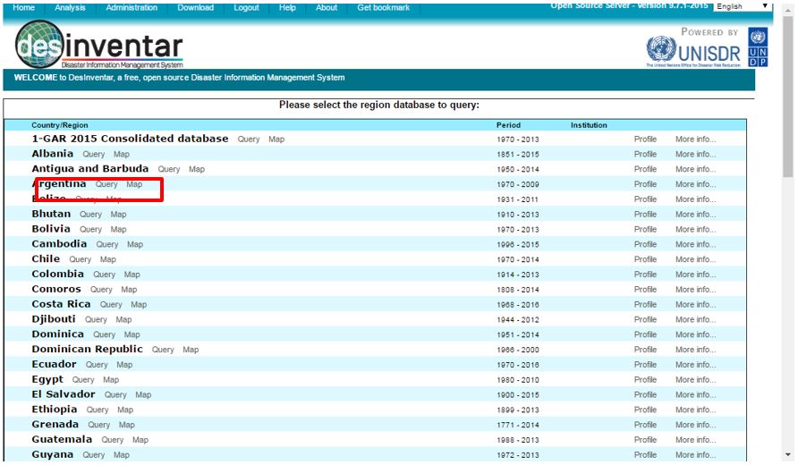
Task: Click Query next to Ecuador
Action: coord(97,365)
